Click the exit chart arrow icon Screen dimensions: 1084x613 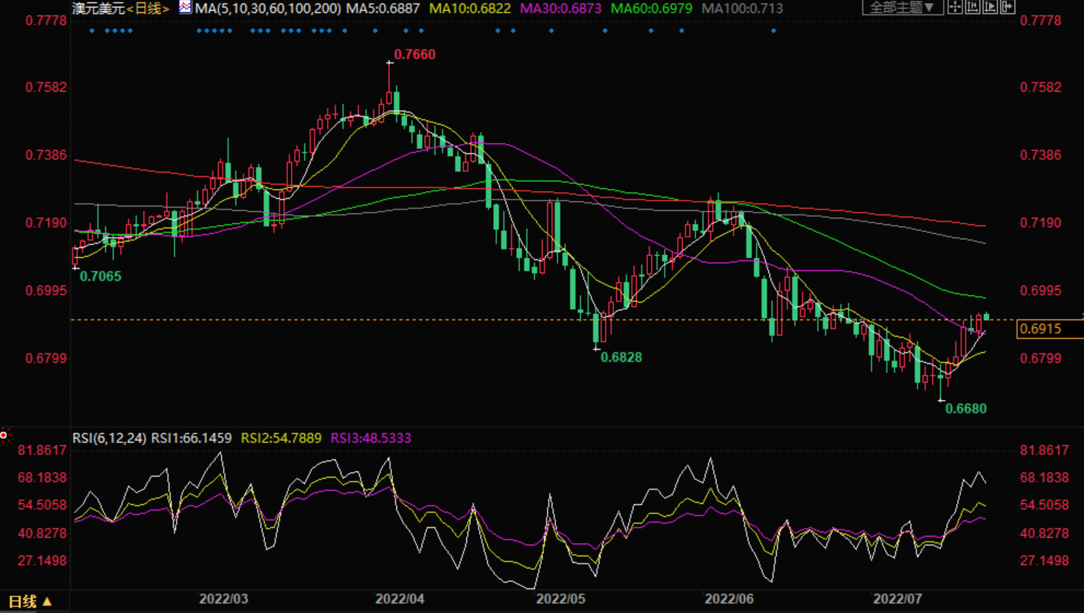tap(1007, 7)
